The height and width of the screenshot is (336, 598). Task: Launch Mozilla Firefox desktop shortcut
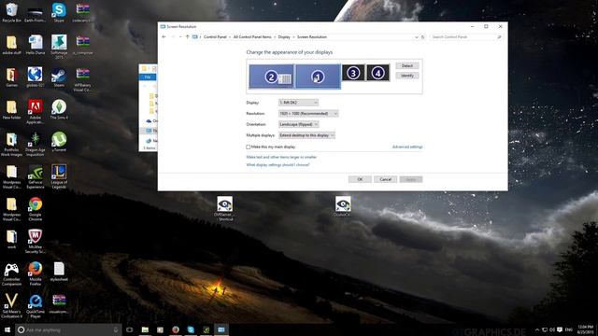coord(36,273)
